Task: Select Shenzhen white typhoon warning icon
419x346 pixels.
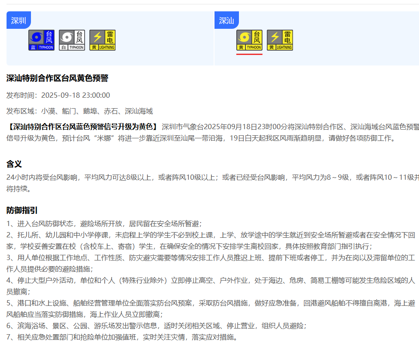Action: coord(72,40)
